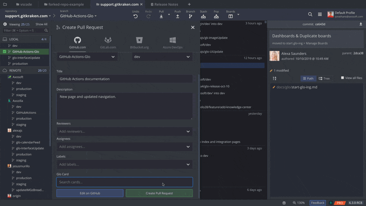
Task: Switch file view to Tree
Action: pos(324,79)
